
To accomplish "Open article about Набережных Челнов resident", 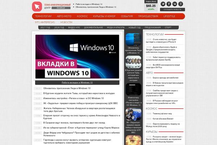I will tap(79, 109).
